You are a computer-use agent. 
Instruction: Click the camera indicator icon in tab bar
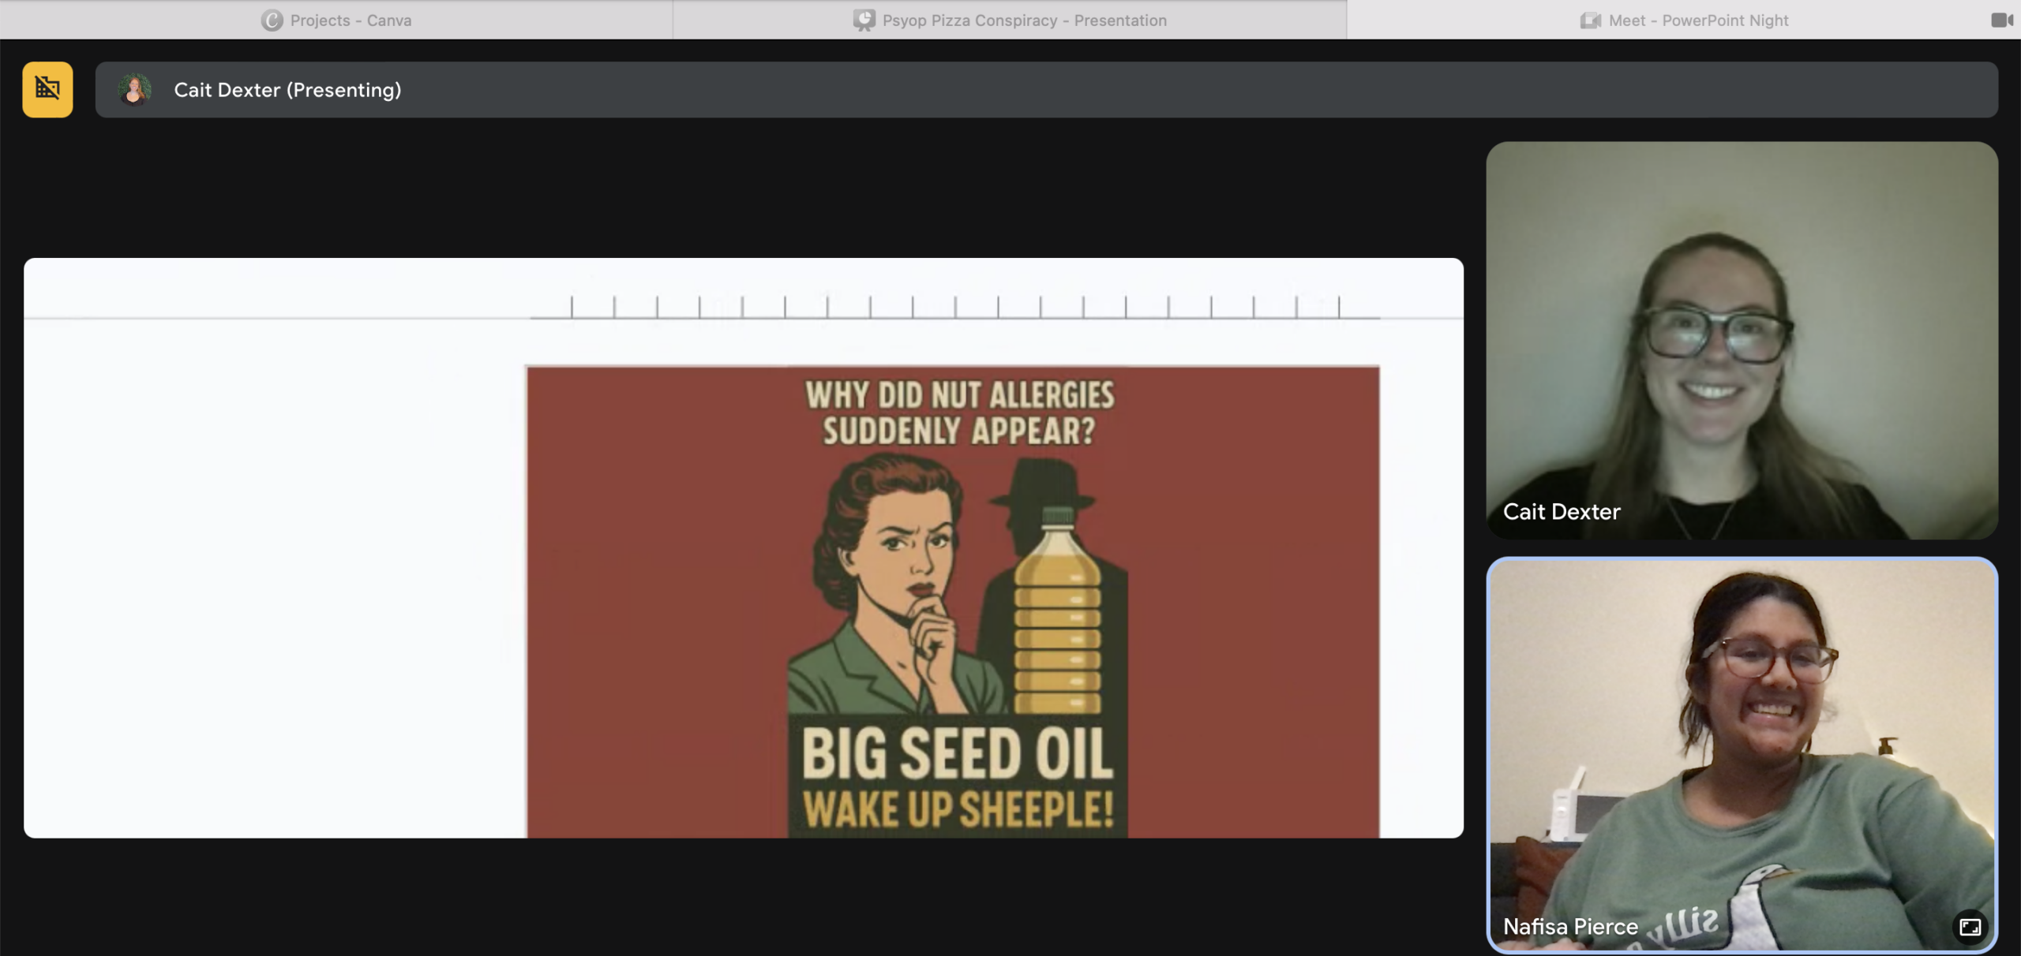coord(2001,20)
